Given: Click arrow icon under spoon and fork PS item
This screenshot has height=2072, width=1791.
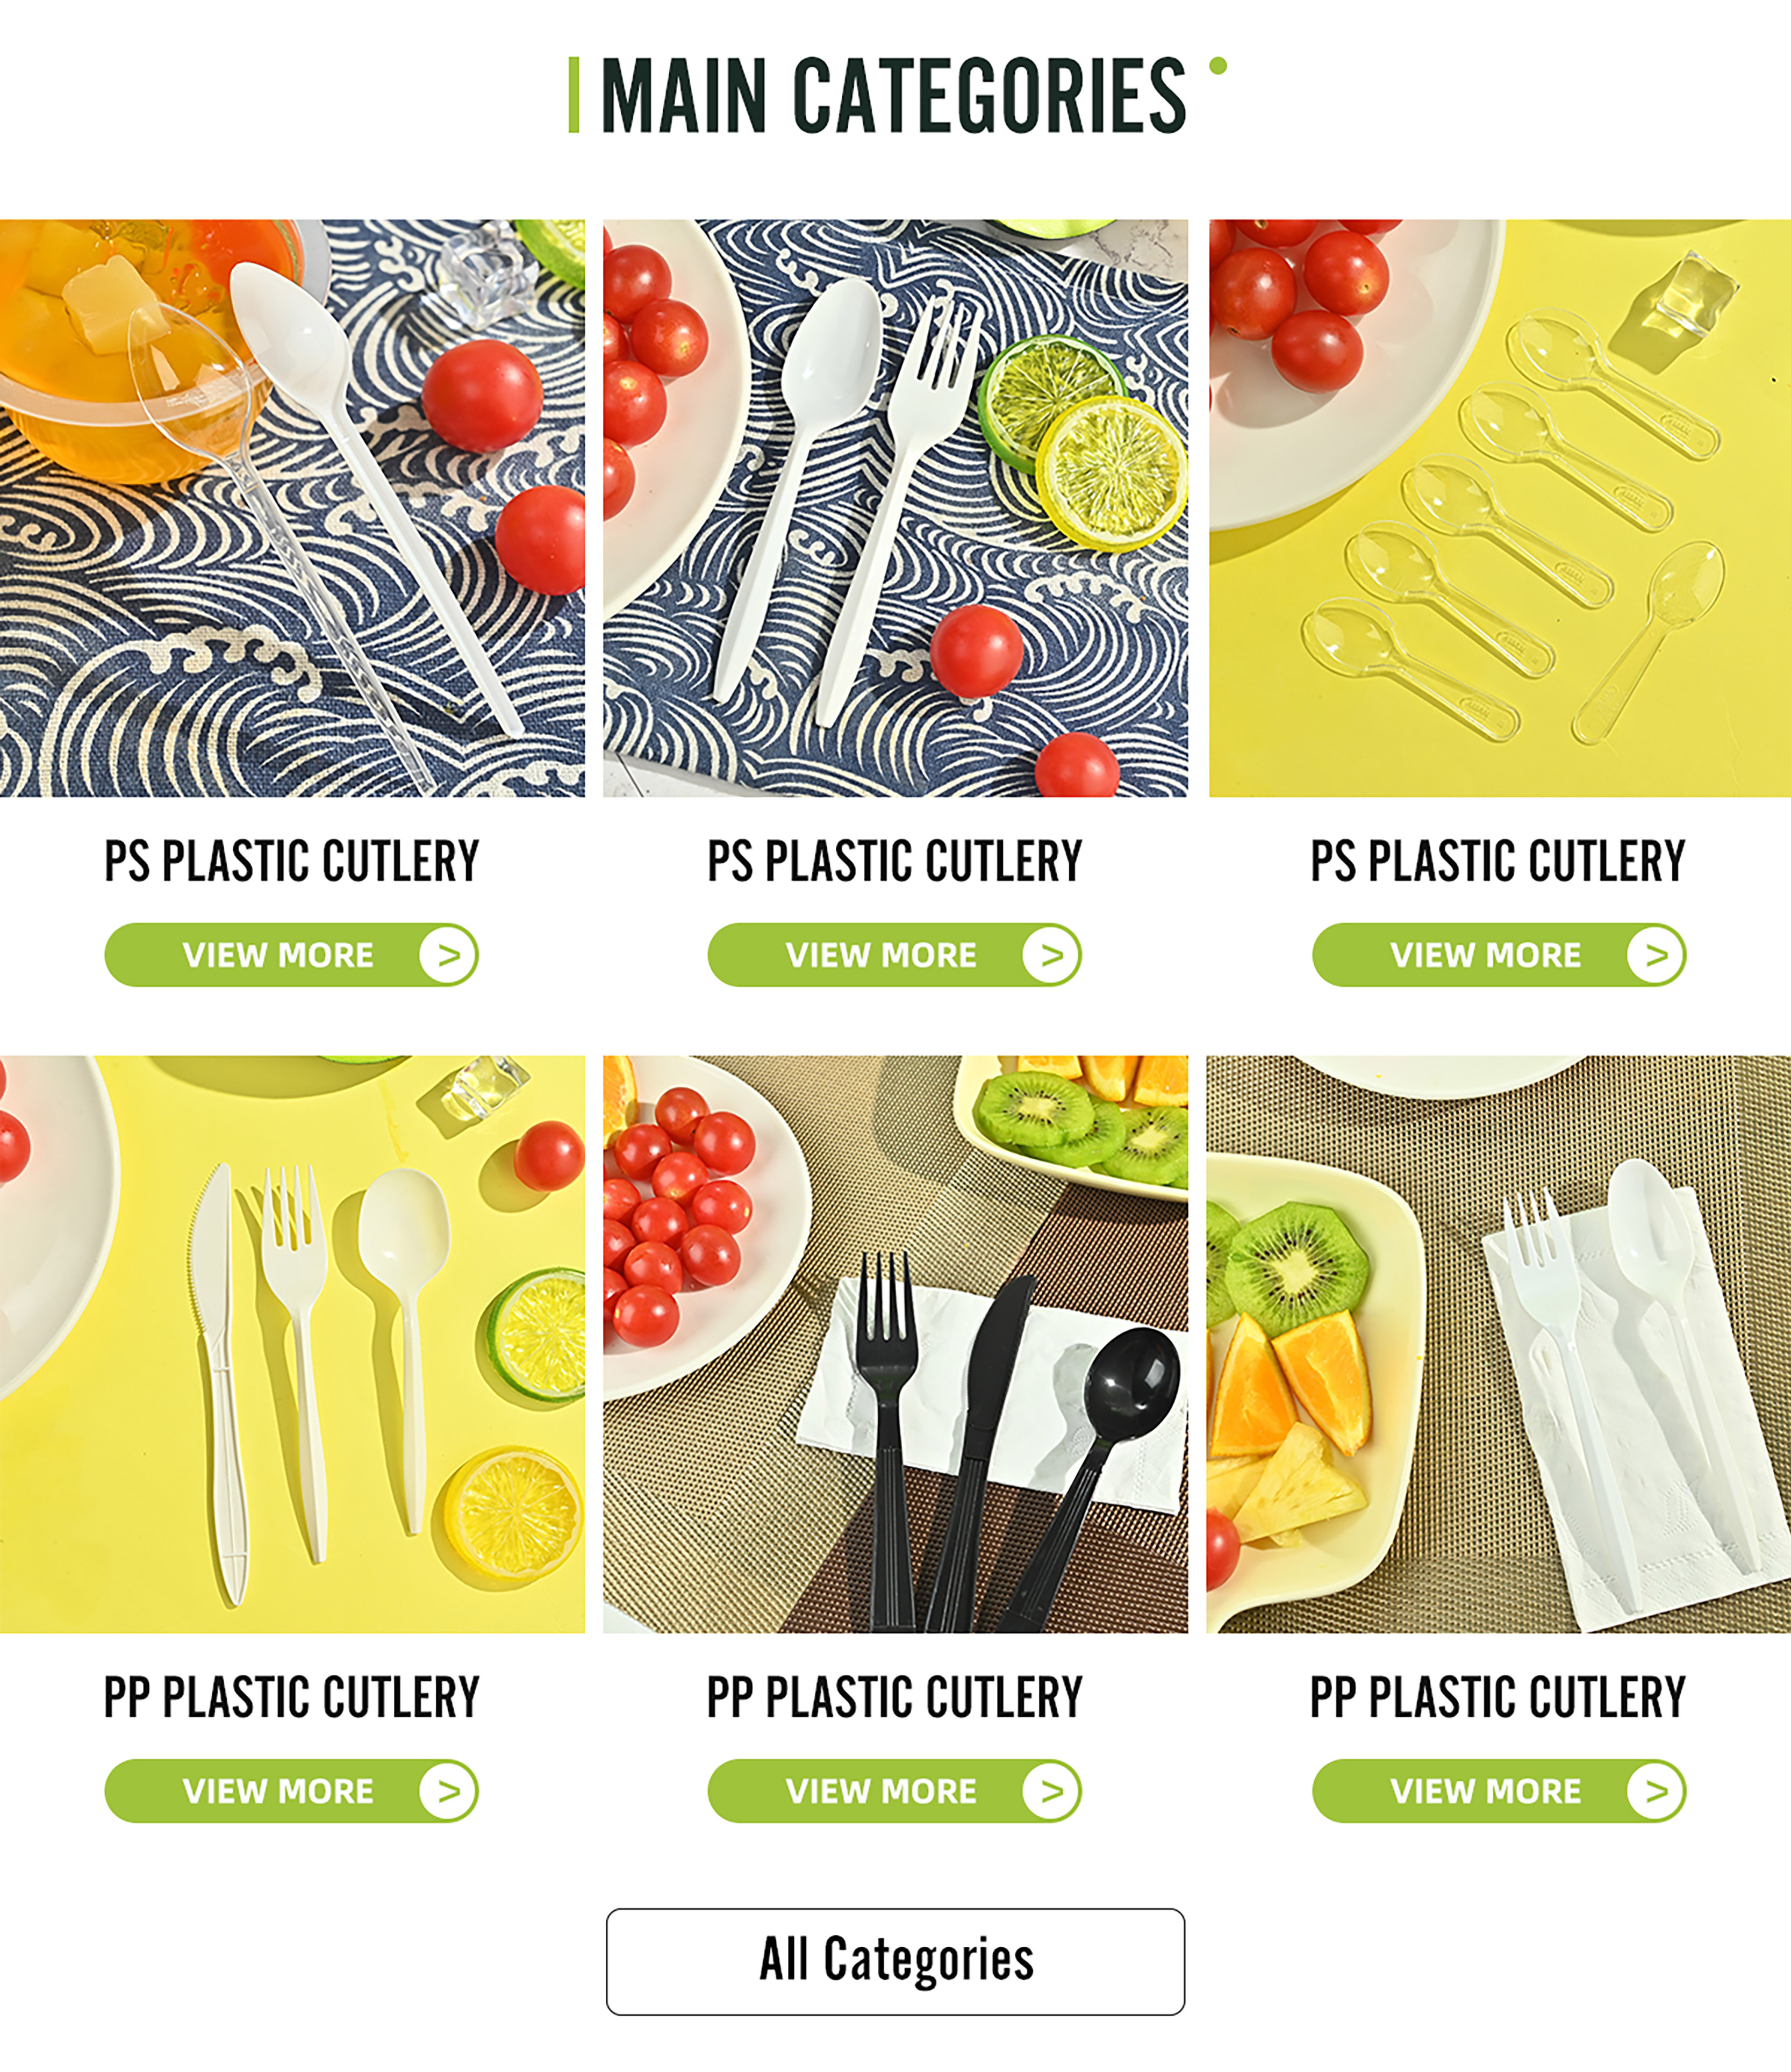Looking at the screenshot, I should coord(1050,955).
